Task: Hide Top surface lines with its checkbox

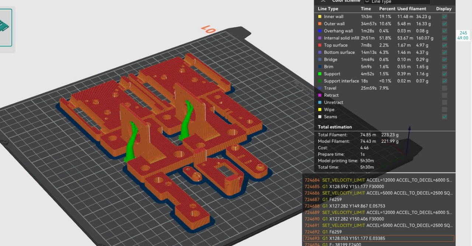Action: tap(445, 45)
